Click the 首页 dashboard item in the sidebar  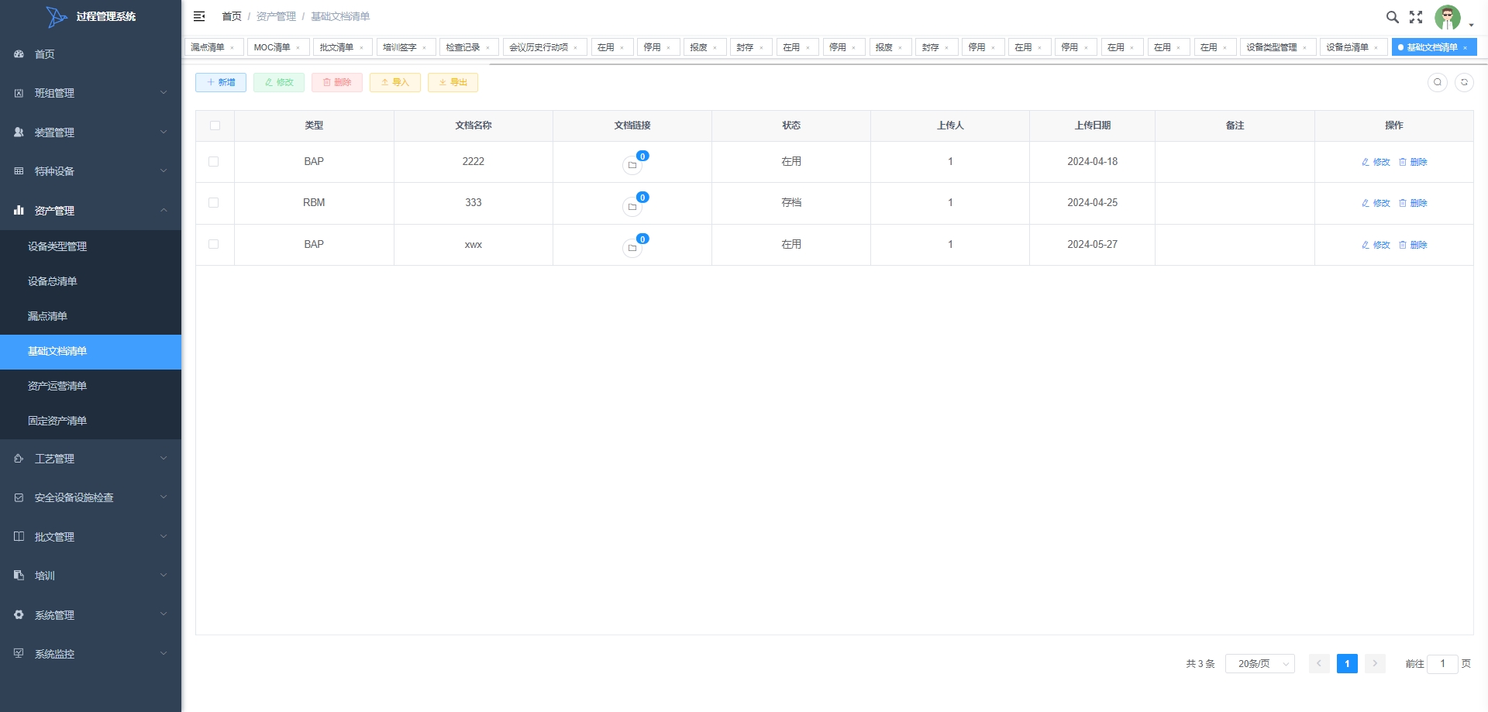coord(91,54)
